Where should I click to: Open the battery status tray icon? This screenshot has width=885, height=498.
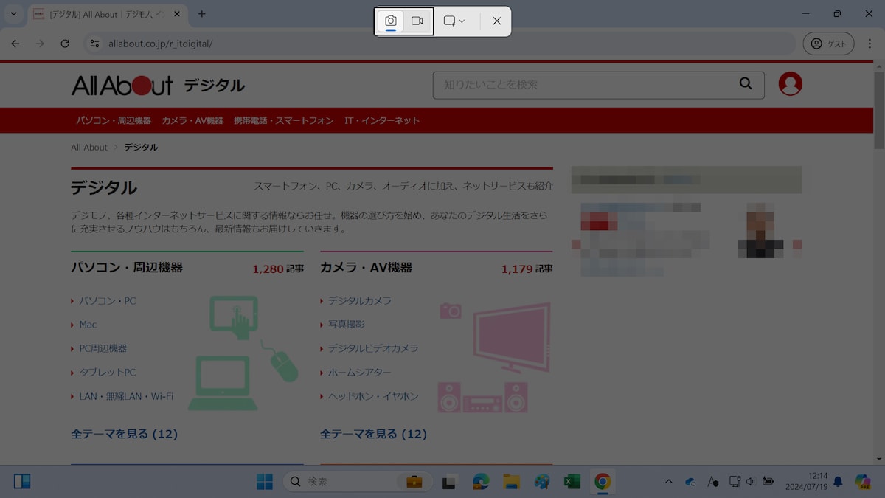coord(768,482)
